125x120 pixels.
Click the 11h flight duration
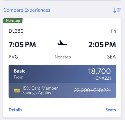113,31
